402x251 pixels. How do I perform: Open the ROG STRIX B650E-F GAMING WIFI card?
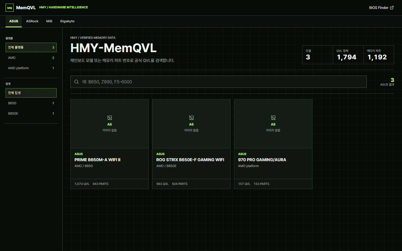click(x=191, y=144)
